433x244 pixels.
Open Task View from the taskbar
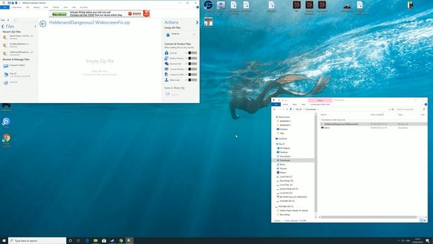tap(78, 241)
